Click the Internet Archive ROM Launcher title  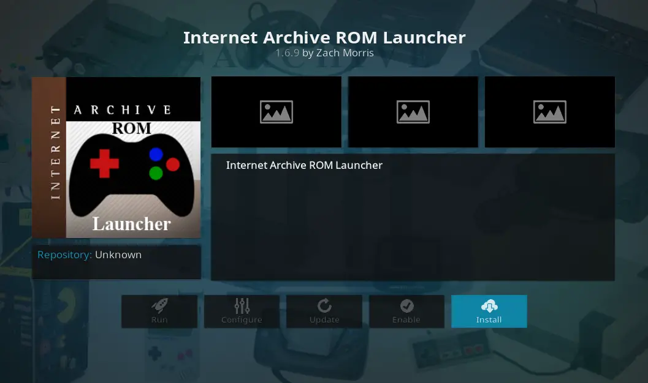click(324, 37)
